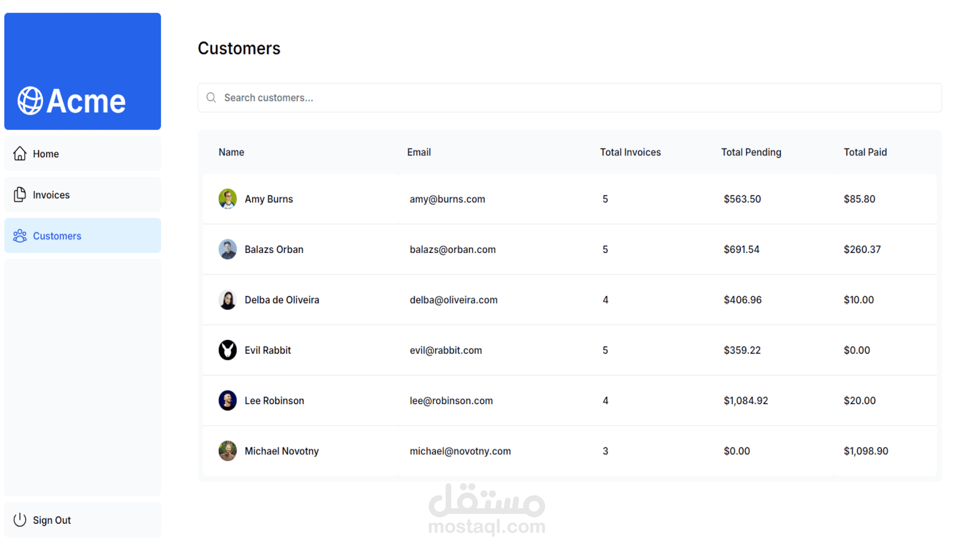Click Balazs Orban profile picture

(227, 249)
